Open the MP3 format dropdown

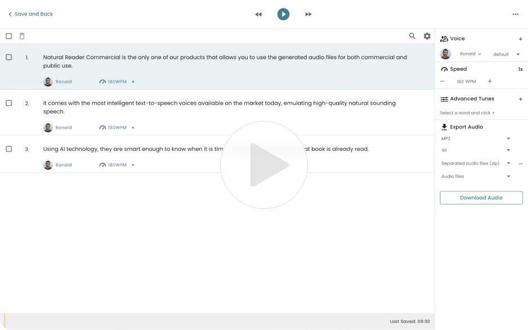(x=476, y=138)
